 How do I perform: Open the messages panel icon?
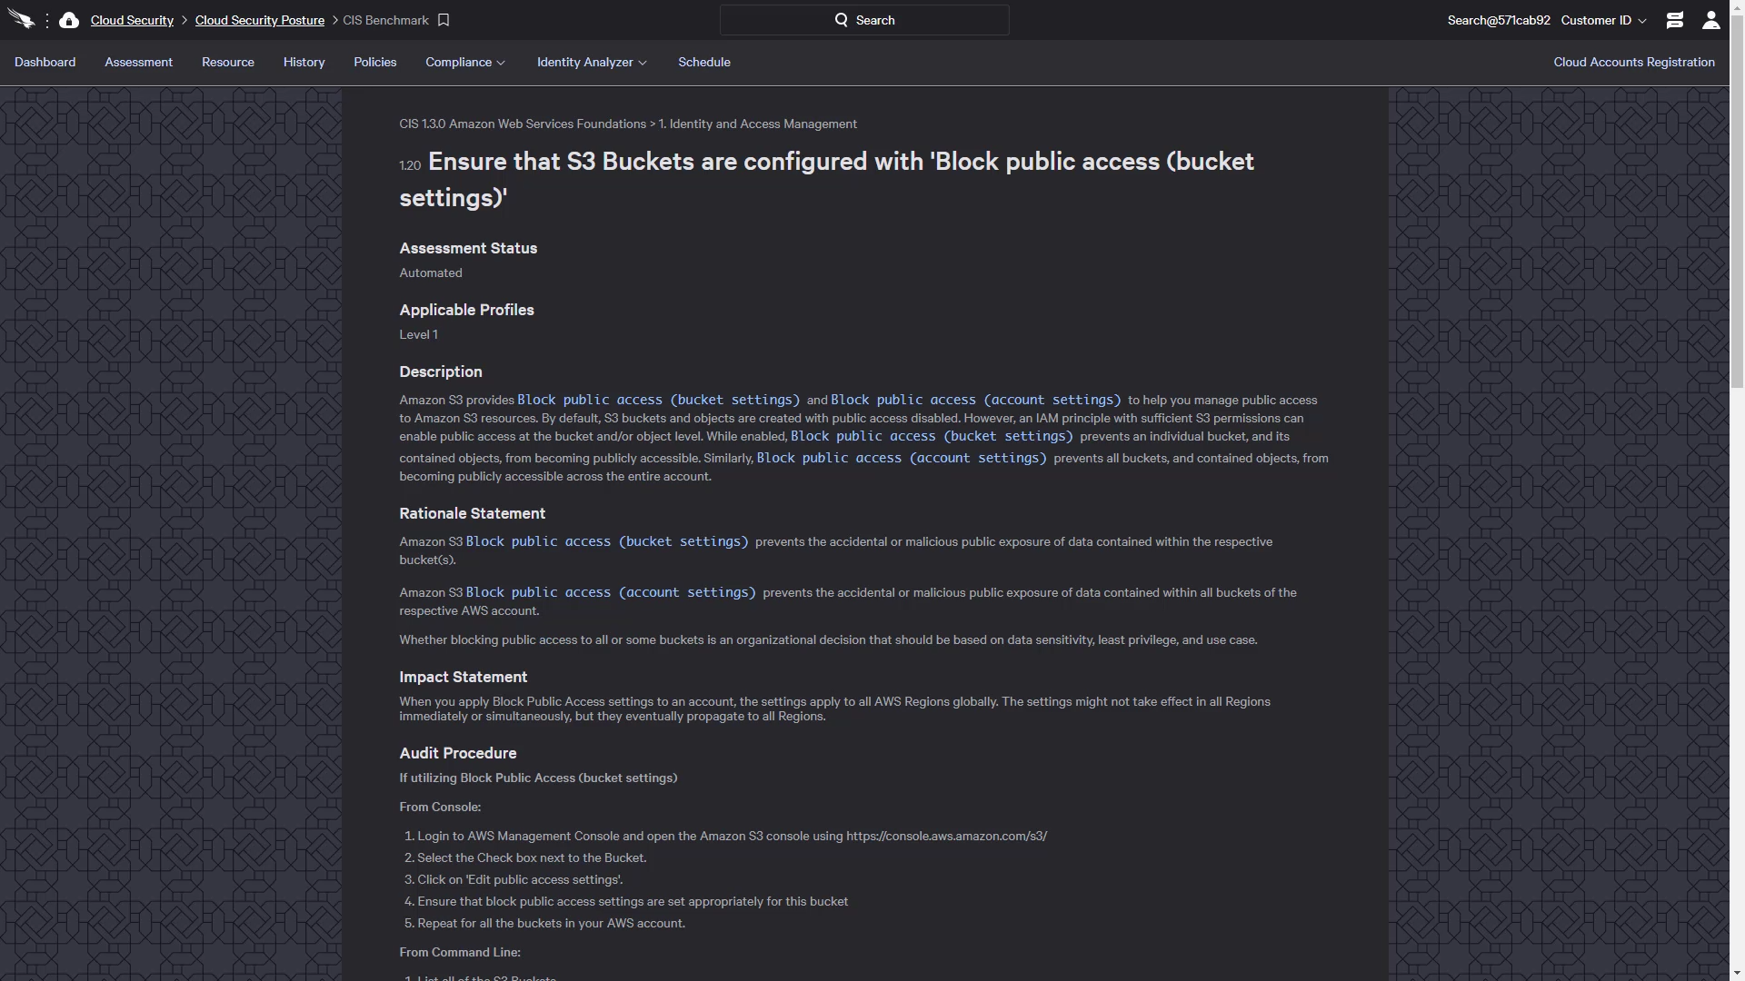click(x=1675, y=20)
